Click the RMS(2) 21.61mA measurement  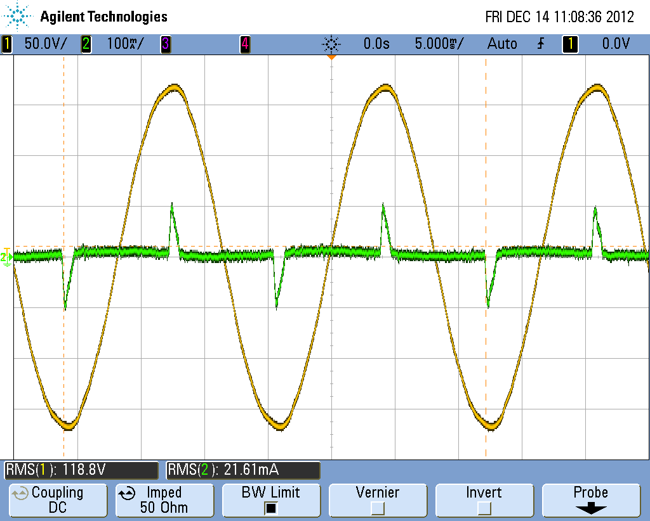pos(243,470)
